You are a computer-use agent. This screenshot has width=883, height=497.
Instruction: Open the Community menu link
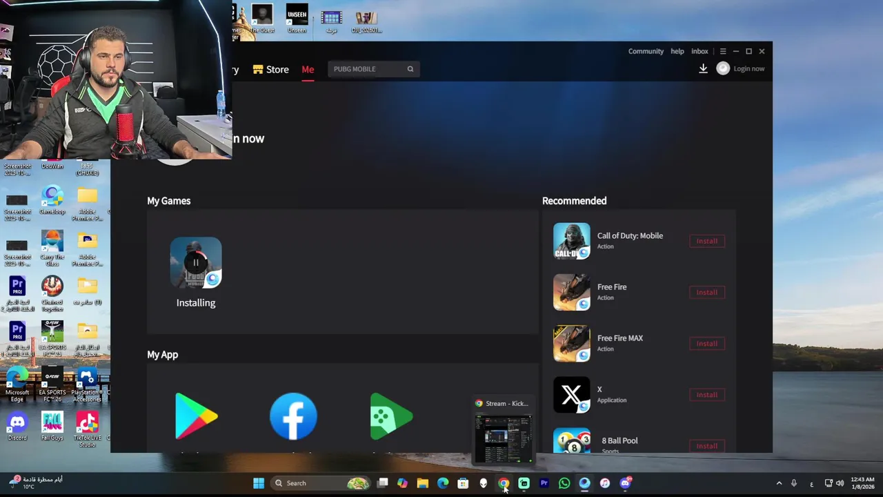646,51
